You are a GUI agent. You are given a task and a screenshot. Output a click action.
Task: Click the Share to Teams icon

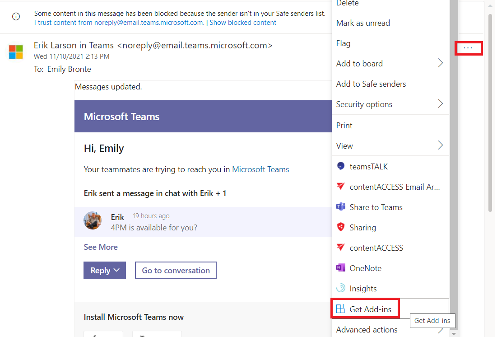coord(341,207)
